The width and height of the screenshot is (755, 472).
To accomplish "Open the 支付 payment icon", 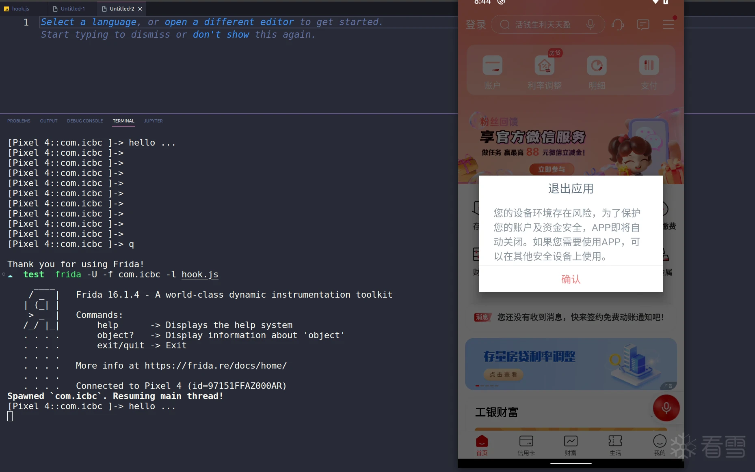I will click(649, 73).
